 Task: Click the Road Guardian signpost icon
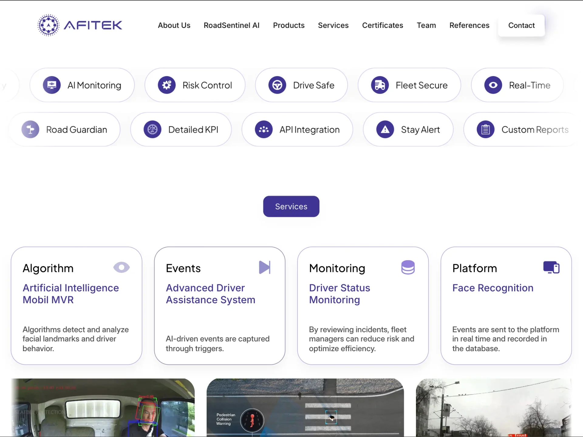pyautogui.click(x=30, y=129)
